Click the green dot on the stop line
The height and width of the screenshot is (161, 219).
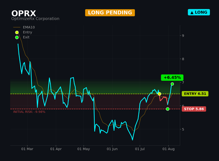(168, 109)
